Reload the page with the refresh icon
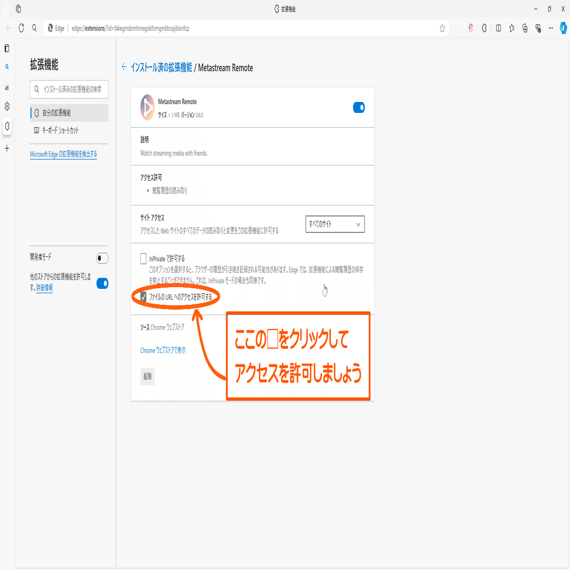The height and width of the screenshot is (570, 570). (21, 28)
